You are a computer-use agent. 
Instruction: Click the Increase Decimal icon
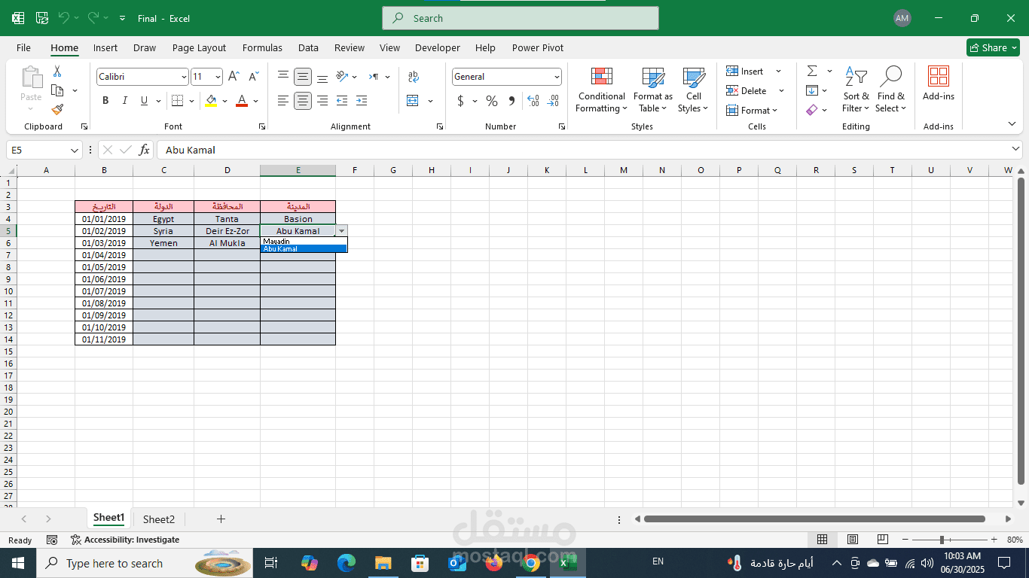pos(533,101)
